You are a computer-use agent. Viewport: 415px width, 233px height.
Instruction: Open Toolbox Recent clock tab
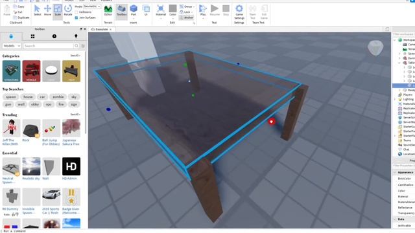click(x=54, y=36)
